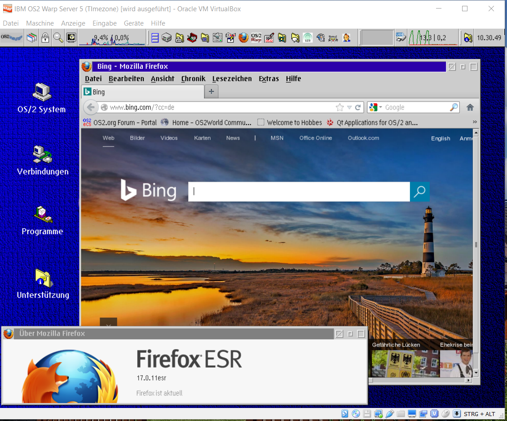Viewport: 507px width, 421px height.
Task: Click the VirtualBox USB status icon
Action: click(390, 414)
